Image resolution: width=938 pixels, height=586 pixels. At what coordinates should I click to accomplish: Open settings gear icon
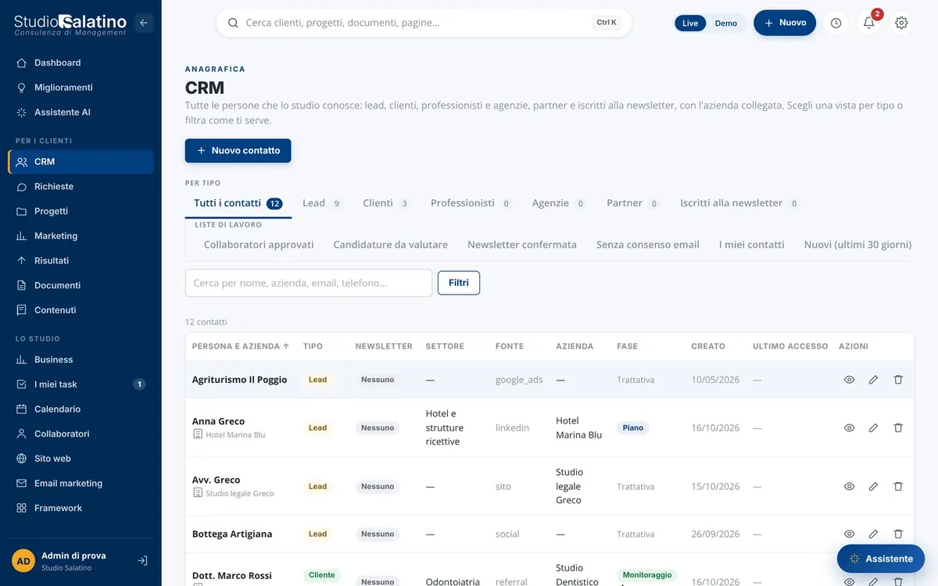tap(901, 23)
